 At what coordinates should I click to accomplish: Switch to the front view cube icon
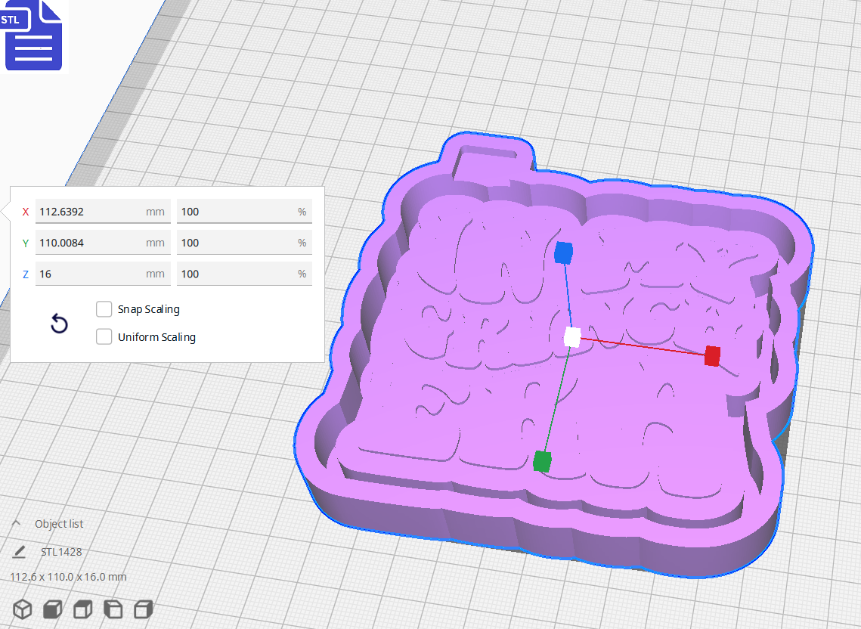point(52,609)
